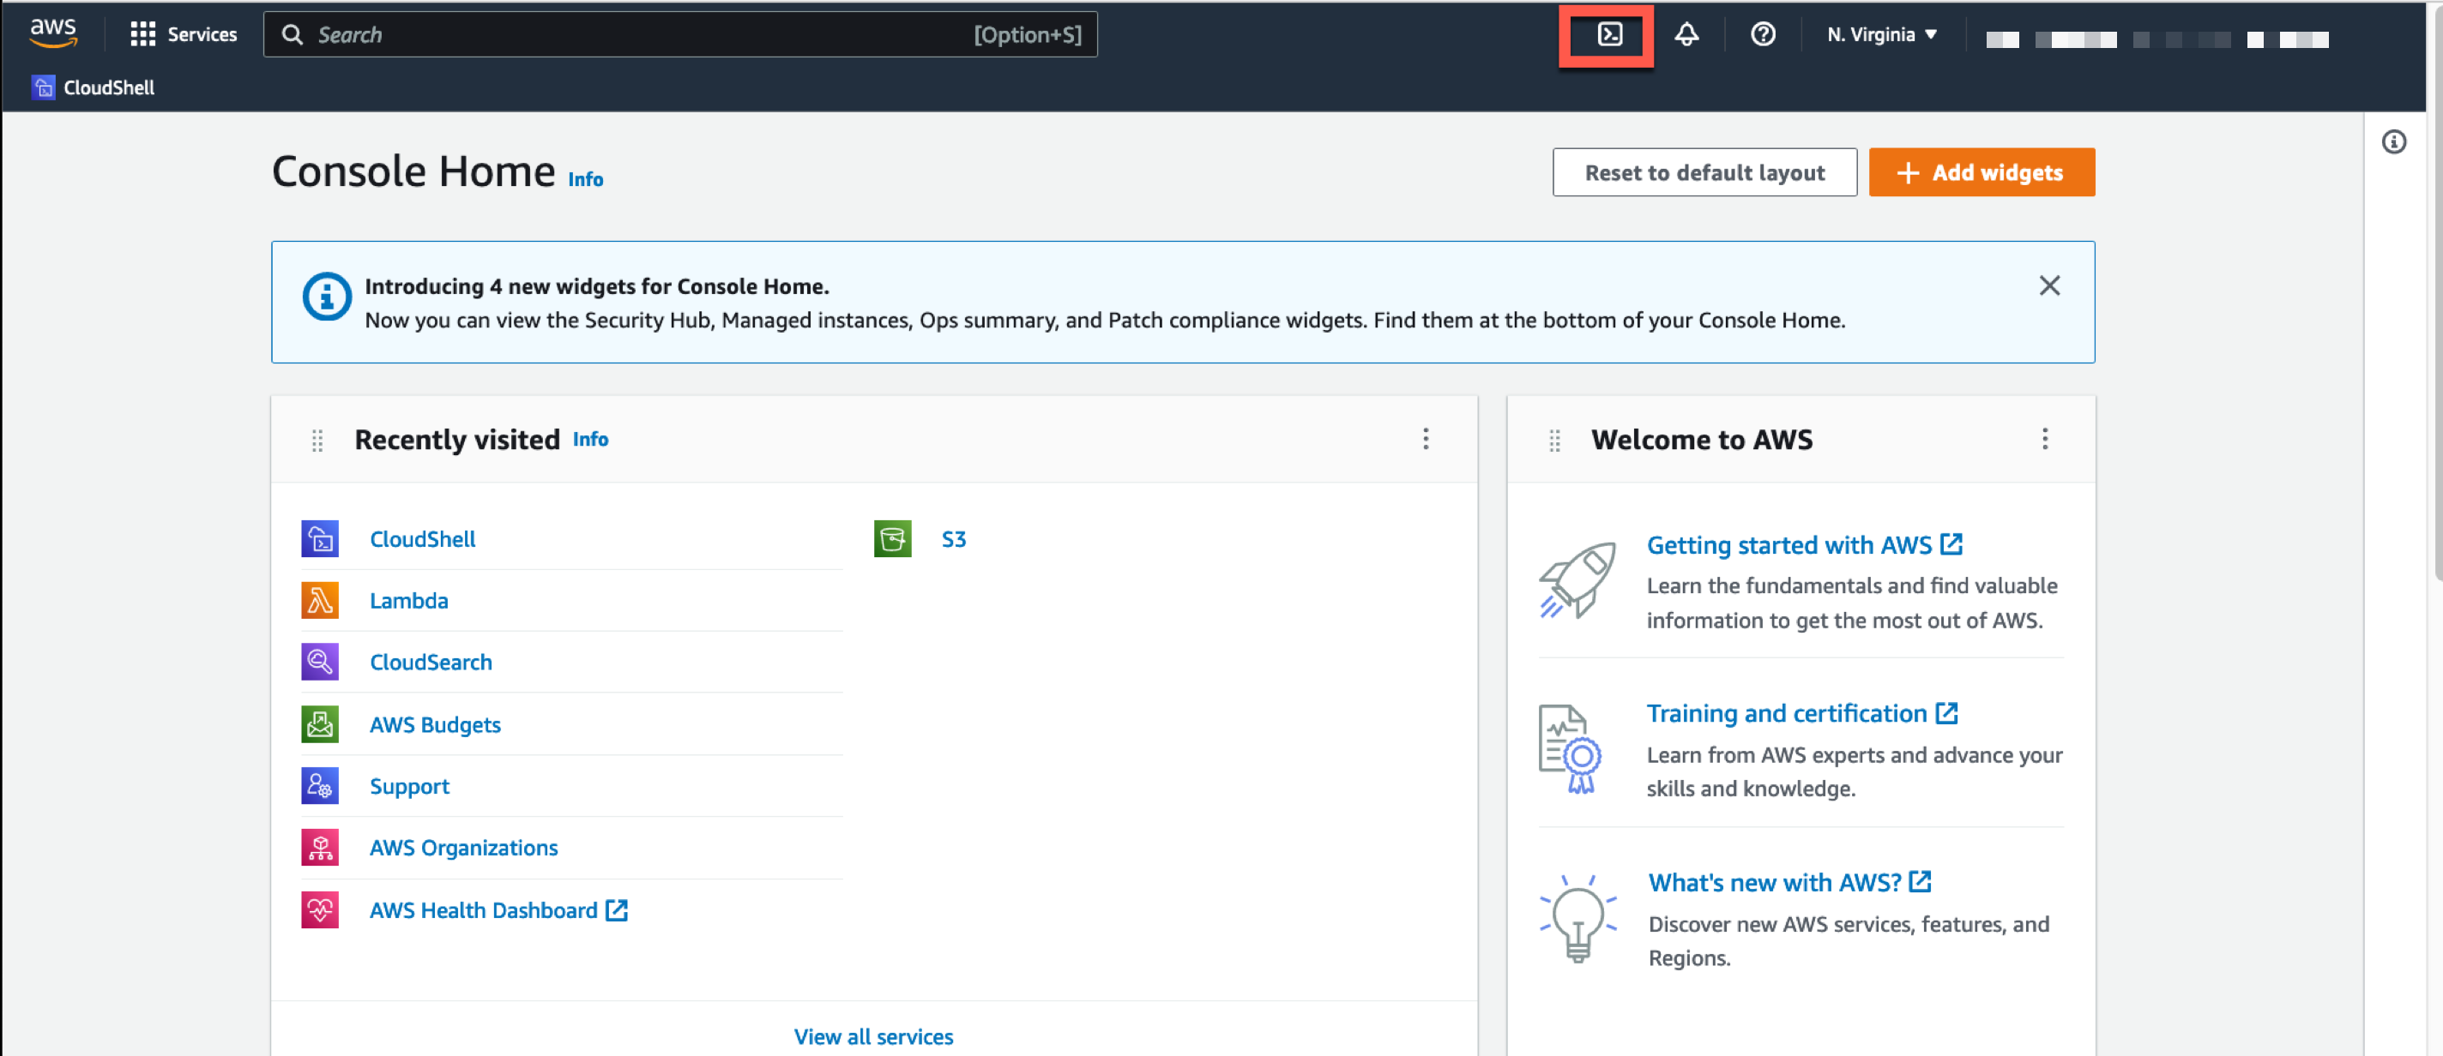Expand the Recently visited widget menu
Image resolution: width=2443 pixels, height=1056 pixels.
(1427, 439)
